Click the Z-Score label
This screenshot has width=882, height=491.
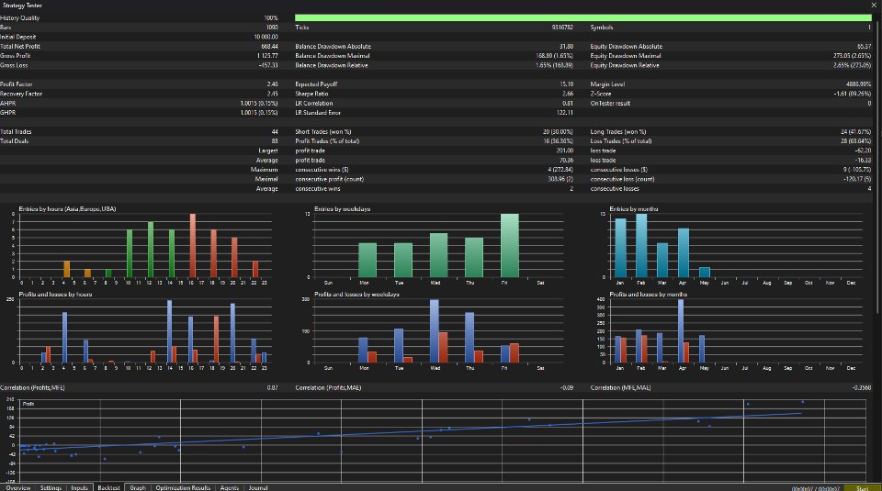tap(600, 94)
